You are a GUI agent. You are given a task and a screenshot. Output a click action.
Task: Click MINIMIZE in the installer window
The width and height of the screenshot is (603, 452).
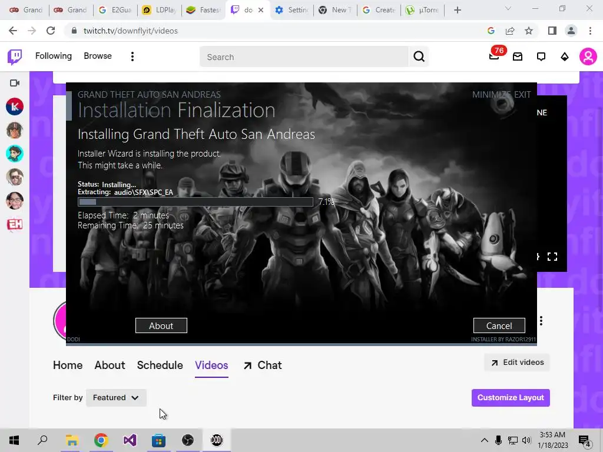pos(492,95)
